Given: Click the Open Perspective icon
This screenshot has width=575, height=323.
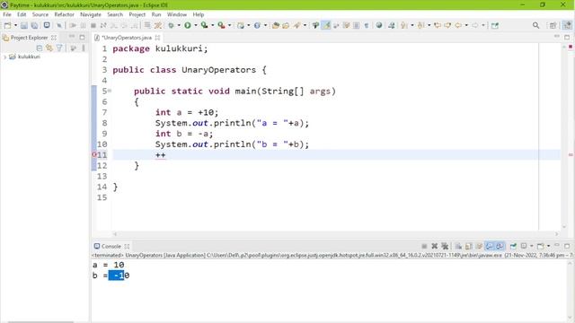Looking at the screenshot, I should pos(553,25).
